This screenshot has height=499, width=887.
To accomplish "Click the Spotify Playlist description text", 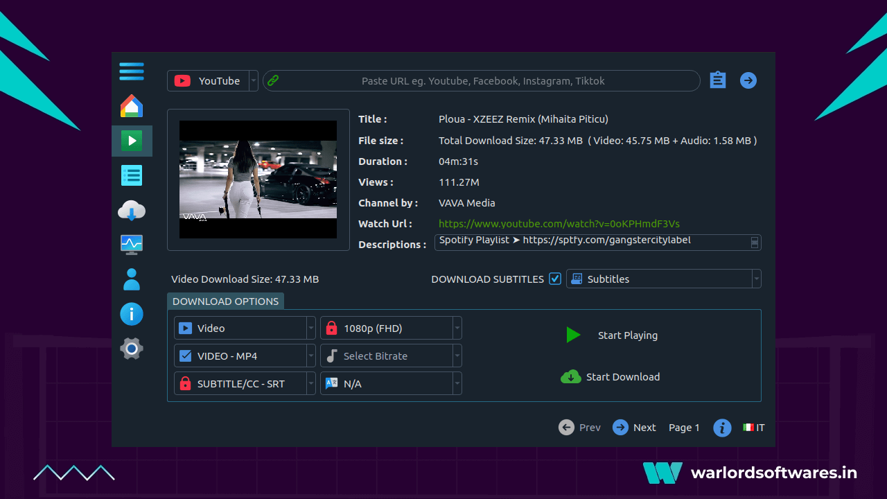I will (x=565, y=240).
